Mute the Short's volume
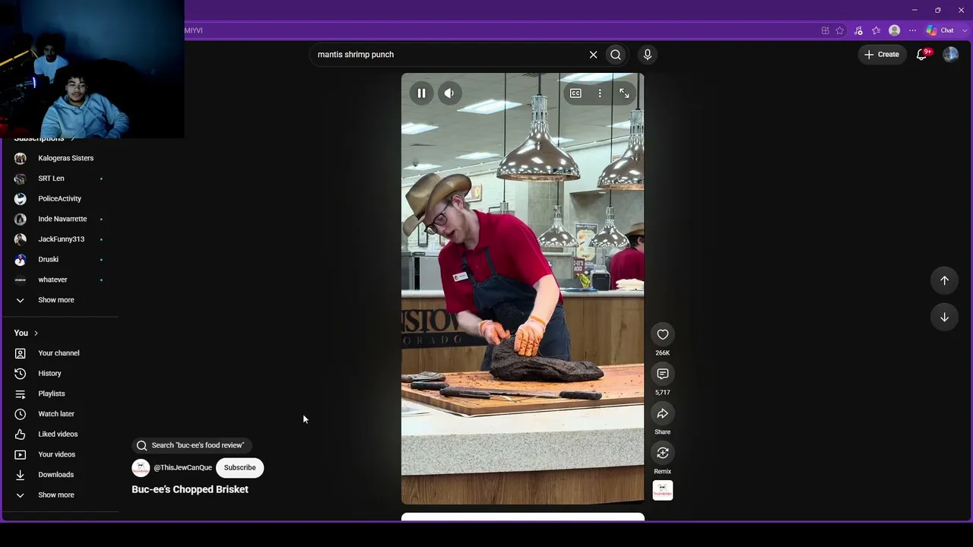Viewport: 973px width, 547px height. click(x=449, y=93)
